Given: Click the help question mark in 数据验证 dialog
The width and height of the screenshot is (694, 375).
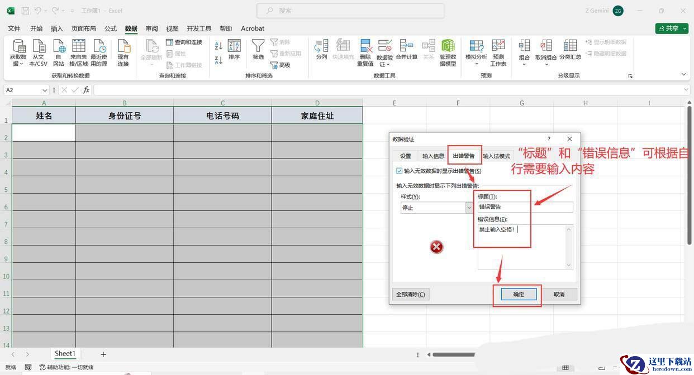Looking at the screenshot, I should (549, 139).
